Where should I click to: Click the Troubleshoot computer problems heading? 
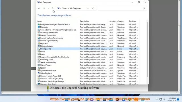click(54, 15)
